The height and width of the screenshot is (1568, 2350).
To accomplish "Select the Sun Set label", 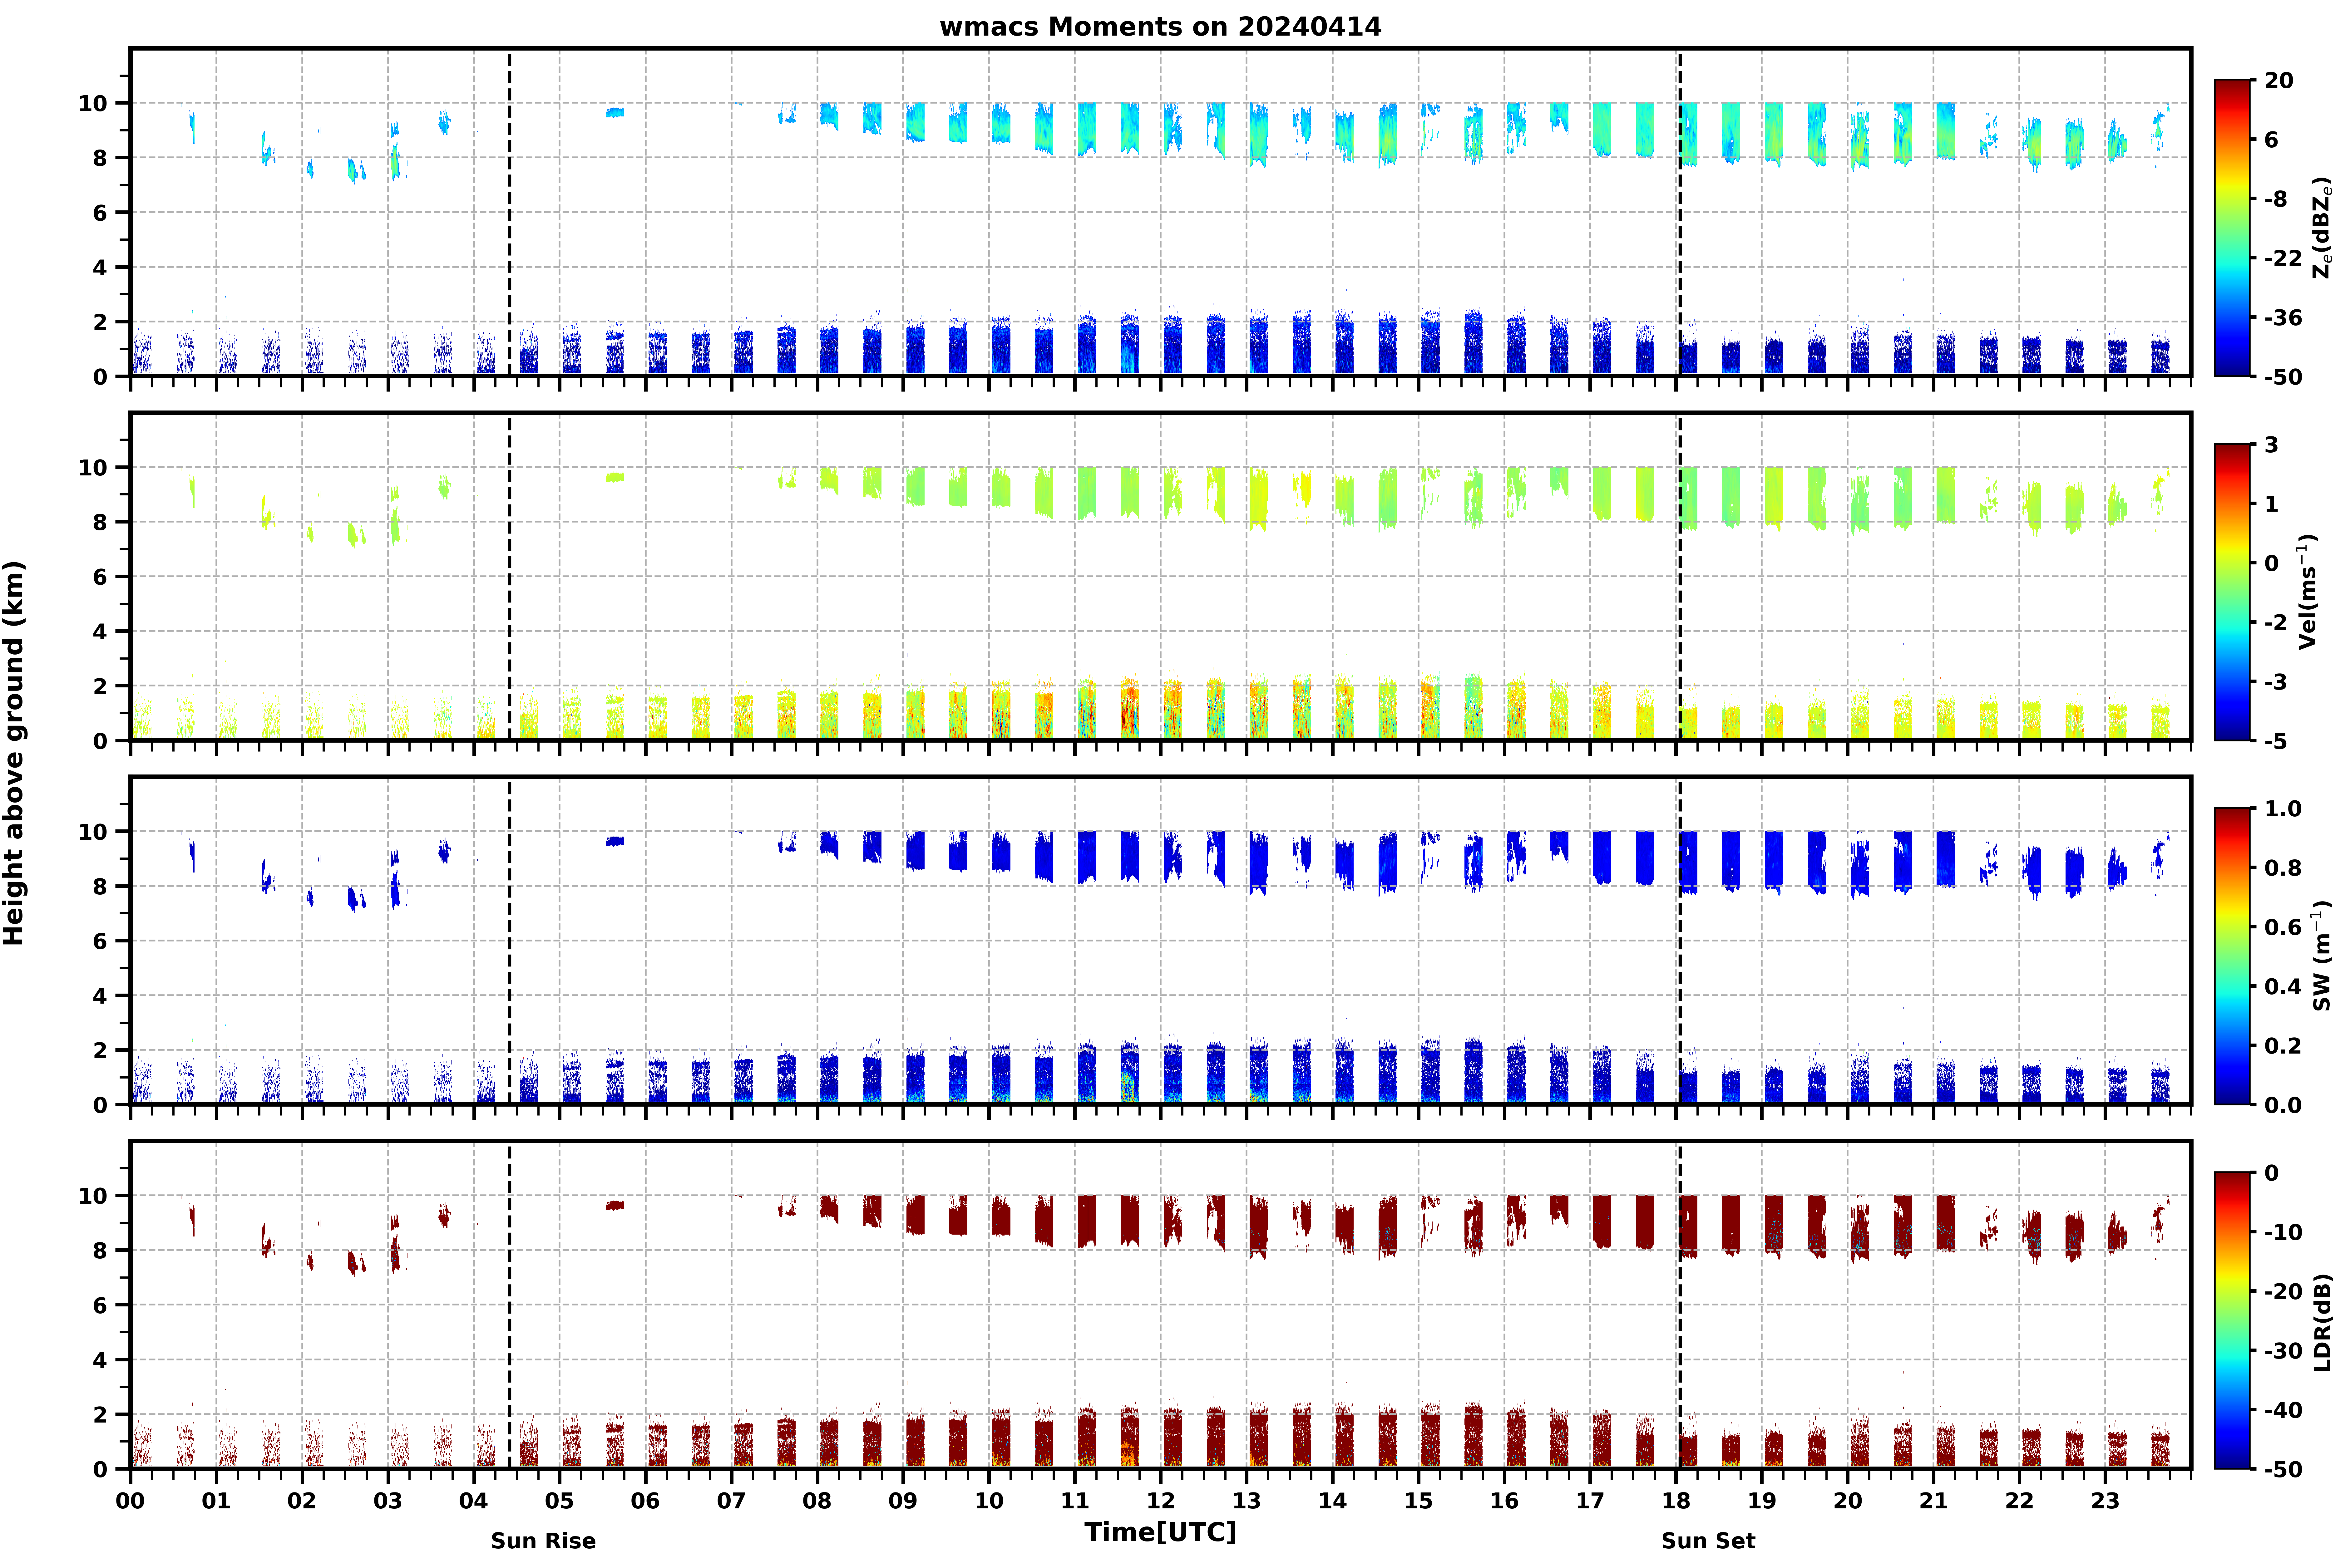I will (1708, 1541).
